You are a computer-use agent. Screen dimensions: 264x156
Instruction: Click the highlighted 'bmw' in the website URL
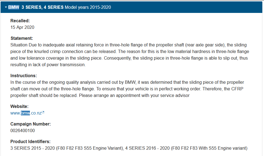[25, 113]
